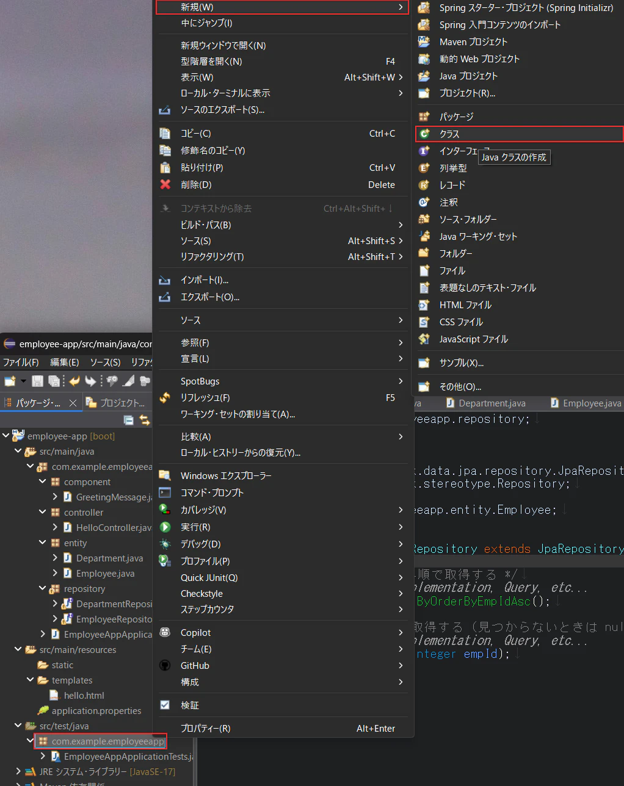Click the CSS file icon
Image resolution: width=624 pixels, height=786 pixels.
pos(424,322)
